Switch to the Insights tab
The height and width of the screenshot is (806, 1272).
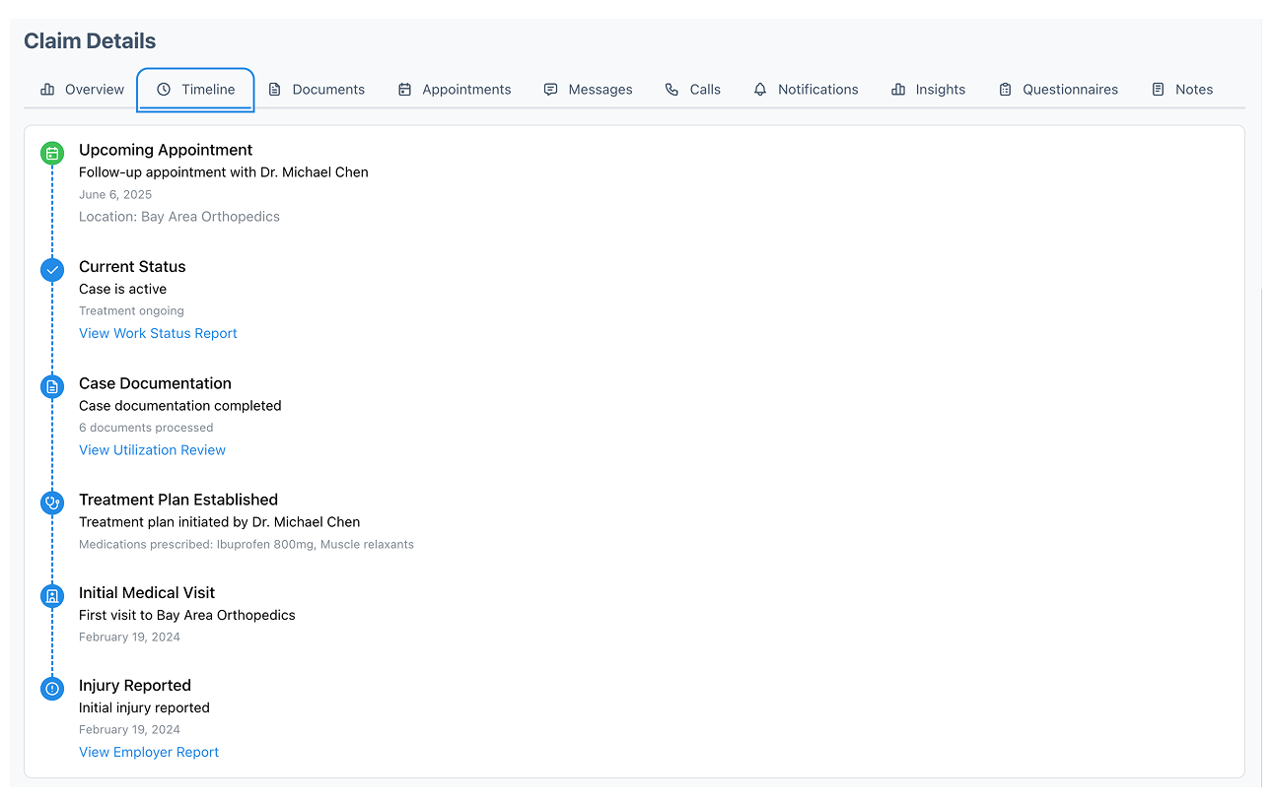928,89
